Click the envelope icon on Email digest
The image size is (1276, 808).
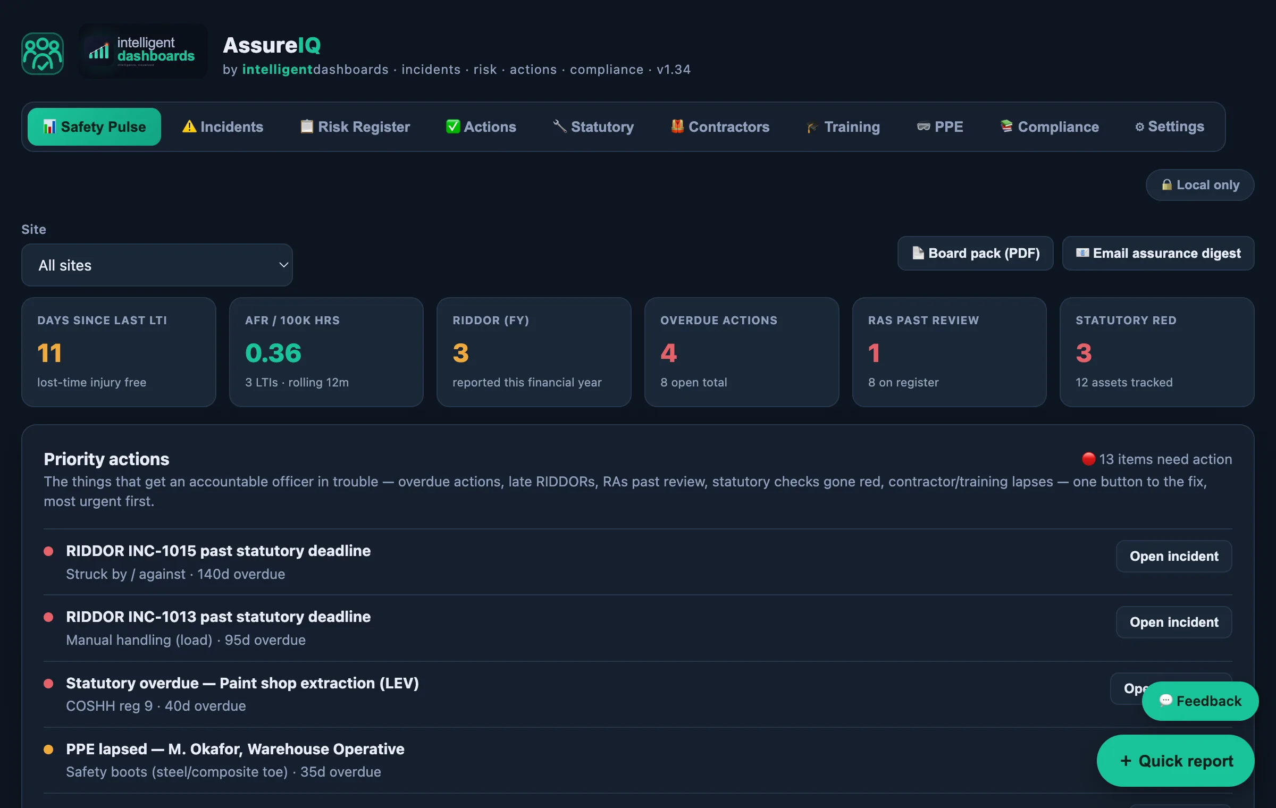coord(1082,253)
